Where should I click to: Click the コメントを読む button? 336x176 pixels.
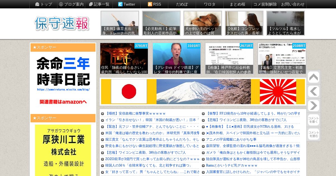pos(313,134)
